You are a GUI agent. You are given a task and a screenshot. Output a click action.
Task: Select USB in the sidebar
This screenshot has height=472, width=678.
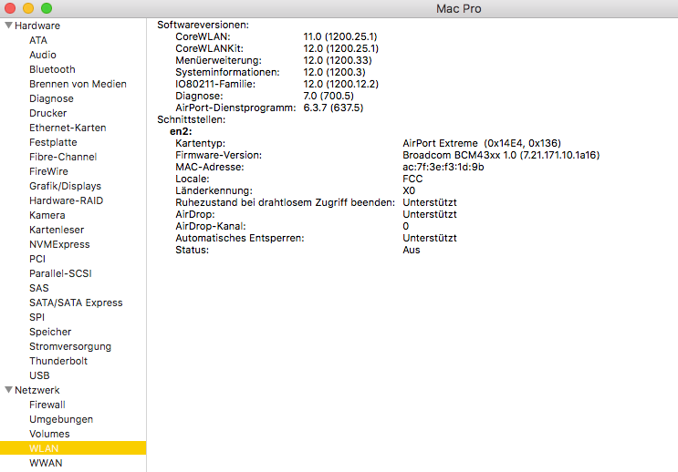tap(39, 375)
